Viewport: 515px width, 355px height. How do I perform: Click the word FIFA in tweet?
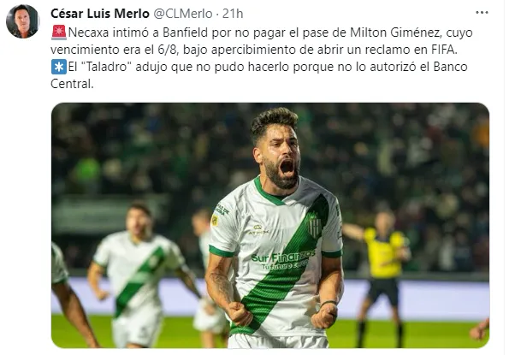click(x=444, y=50)
